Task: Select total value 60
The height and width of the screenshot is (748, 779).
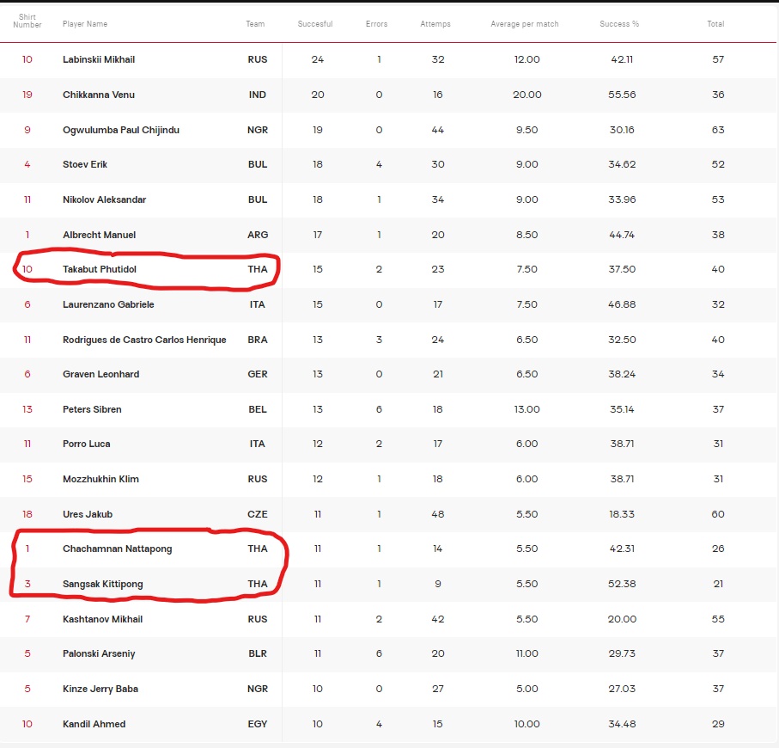Action: point(718,514)
